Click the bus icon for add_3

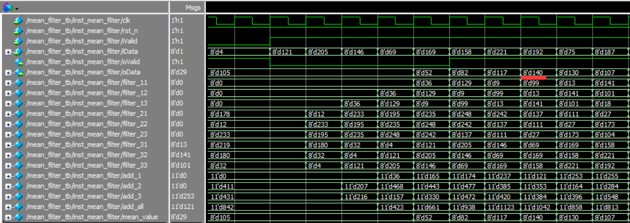click(19, 196)
